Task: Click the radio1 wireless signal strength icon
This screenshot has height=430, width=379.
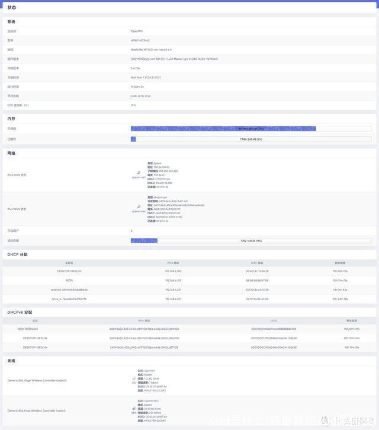Action: [x=134, y=409]
